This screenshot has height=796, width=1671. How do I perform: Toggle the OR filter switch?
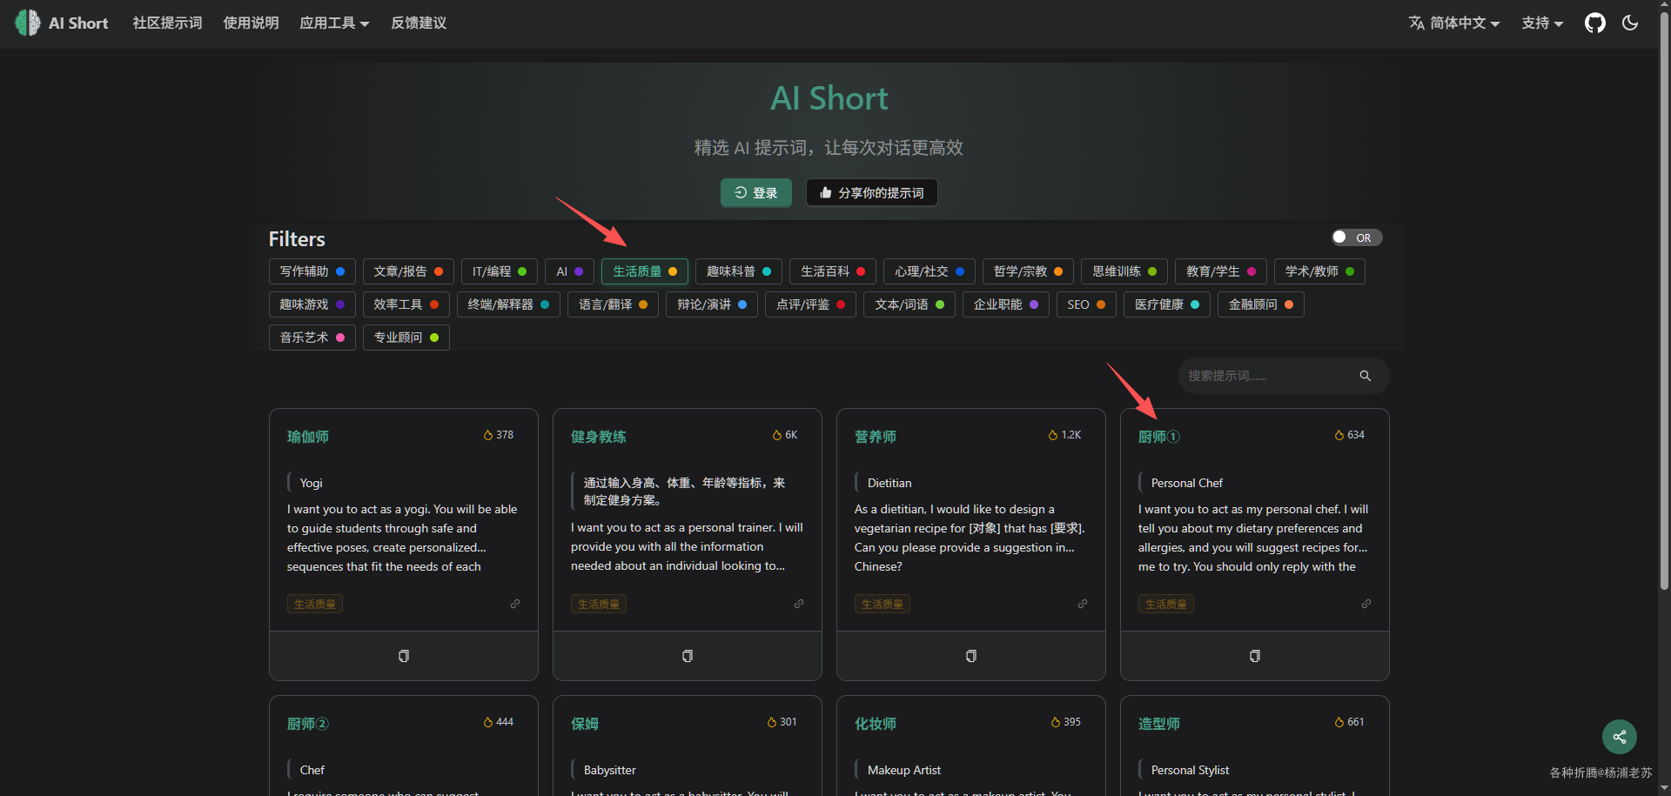coord(1356,237)
